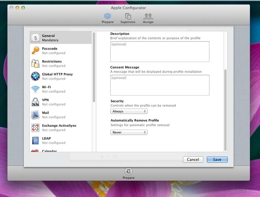Click the 'Security' section heading

click(x=117, y=101)
